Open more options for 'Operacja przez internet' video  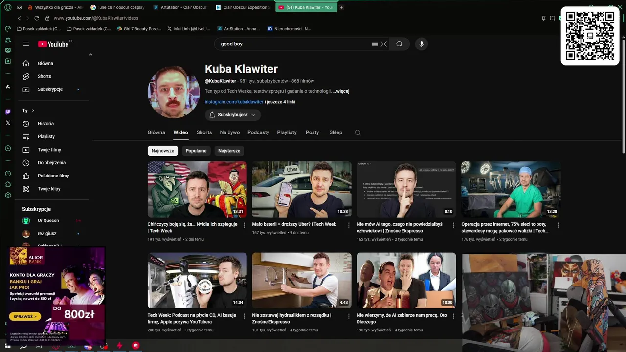(x=558, y=225)
